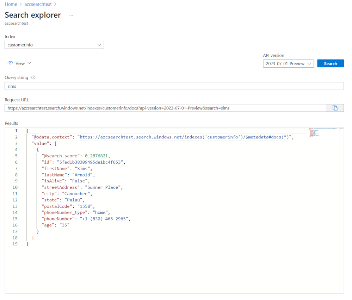352x300 pixels.
Task: Click the eye icon beside View
Action: click(x=10, y=63)
